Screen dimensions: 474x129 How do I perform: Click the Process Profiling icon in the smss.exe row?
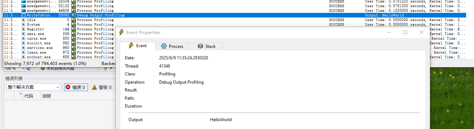pyautogui.click(x=74, y=34)
